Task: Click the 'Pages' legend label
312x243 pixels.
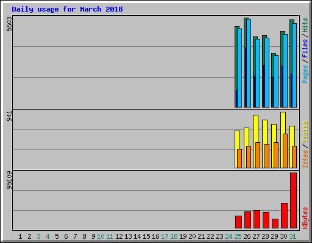Action: (305, 74)
